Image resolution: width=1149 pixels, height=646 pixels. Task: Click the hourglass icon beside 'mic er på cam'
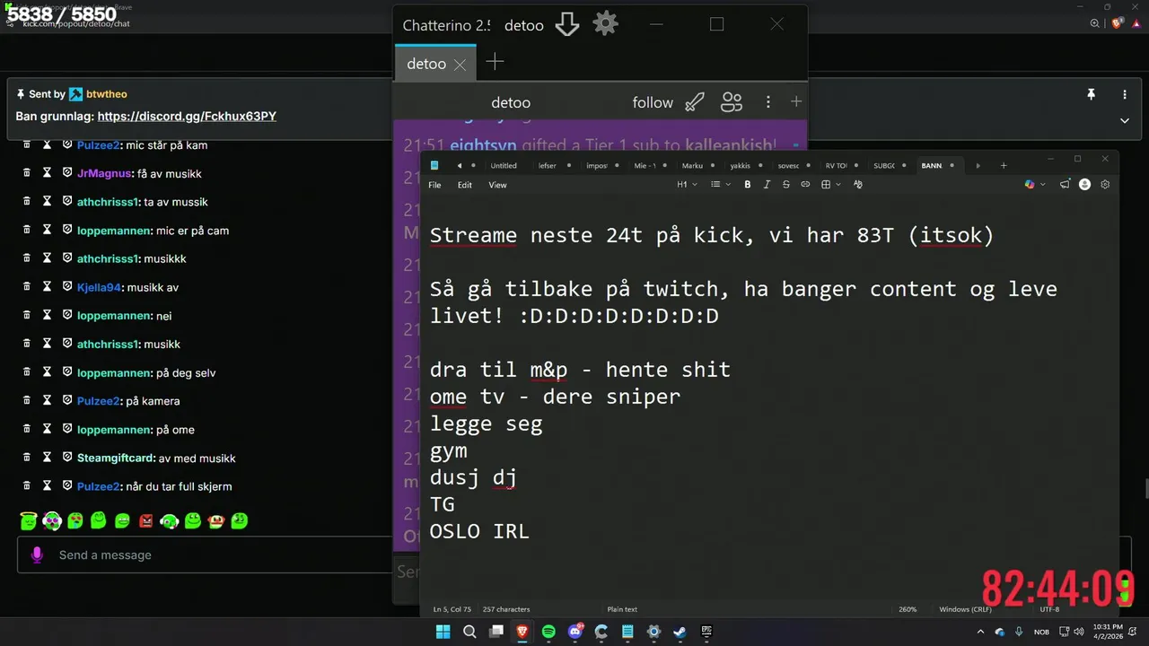pos(47,231)
